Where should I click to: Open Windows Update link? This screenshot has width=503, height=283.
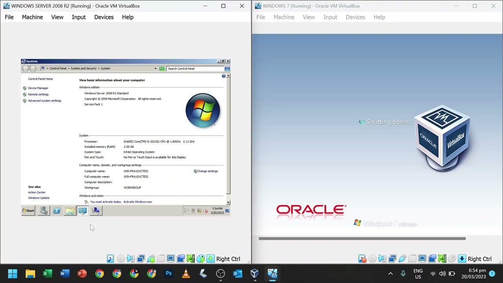(x=39, y=198)
